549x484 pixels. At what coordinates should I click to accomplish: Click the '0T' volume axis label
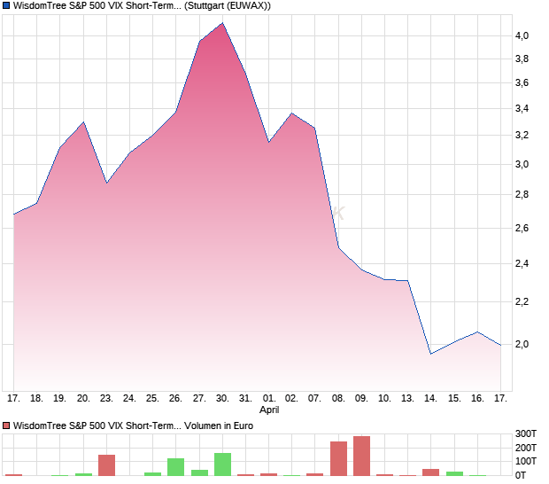click(521, 476)
